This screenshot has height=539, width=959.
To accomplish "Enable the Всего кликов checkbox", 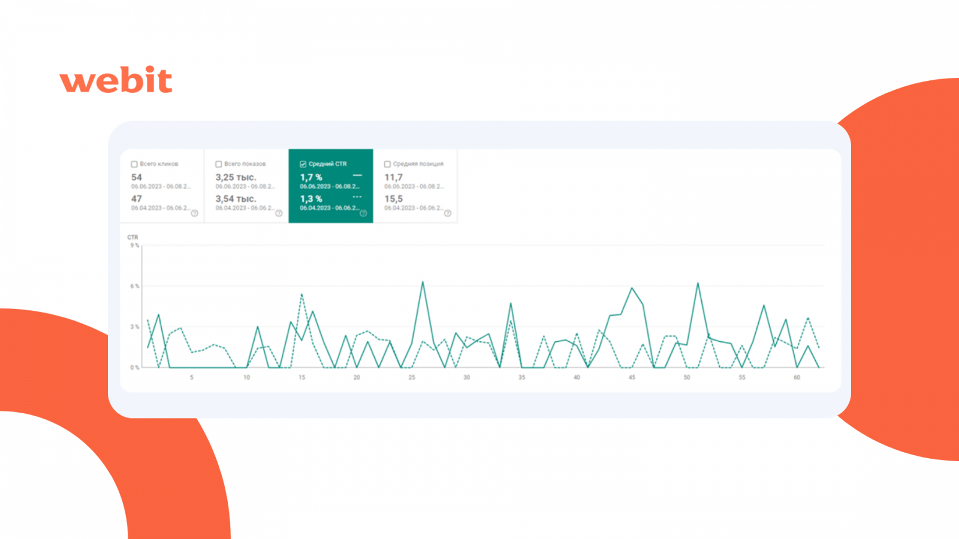I will point(134,164).
